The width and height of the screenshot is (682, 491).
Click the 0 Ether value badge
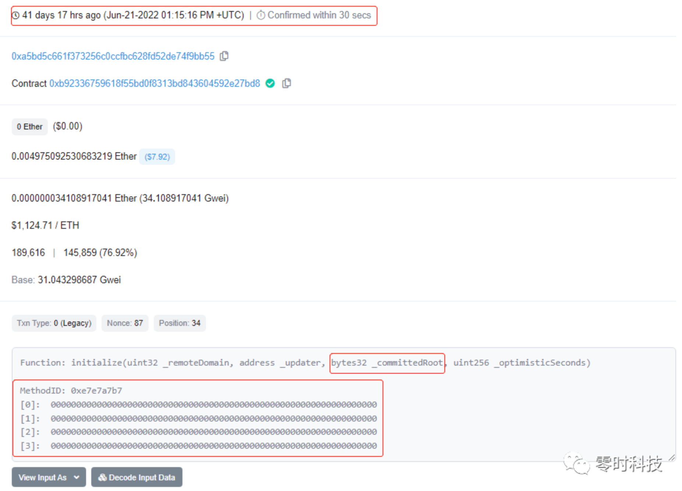[x=30, y=127]
